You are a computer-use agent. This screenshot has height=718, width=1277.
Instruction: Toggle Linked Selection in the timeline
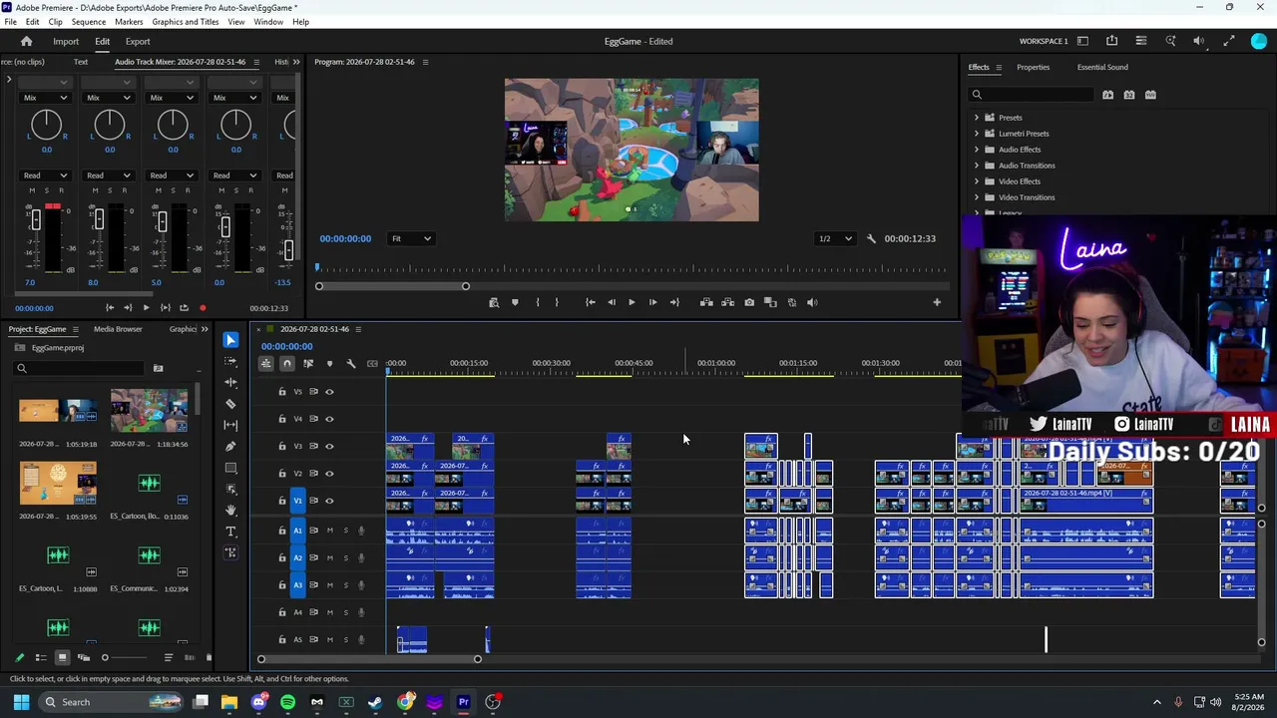pos(308,363)
